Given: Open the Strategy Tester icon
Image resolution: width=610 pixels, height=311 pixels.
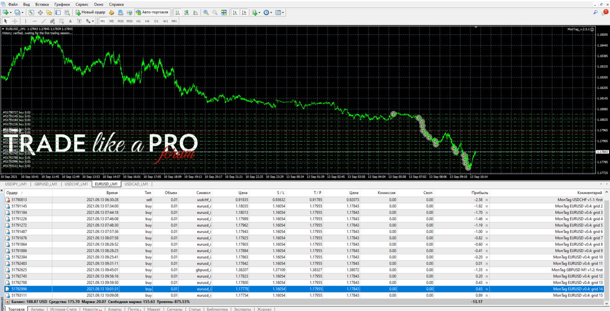Looking at the screenshot, I should pos(67,12).
